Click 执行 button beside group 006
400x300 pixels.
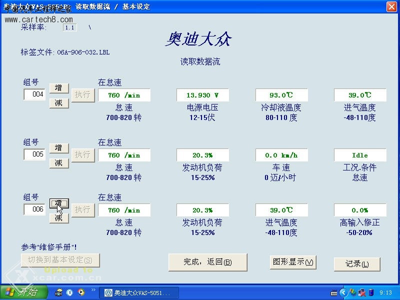(83, 210)
